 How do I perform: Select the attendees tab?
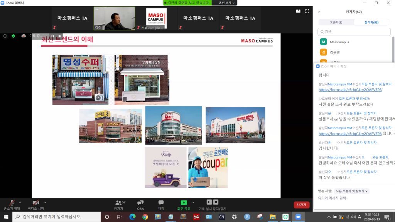pyautogui.click(x=371, y=22)
